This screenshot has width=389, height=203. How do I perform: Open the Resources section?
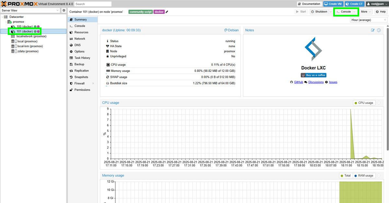82,32
